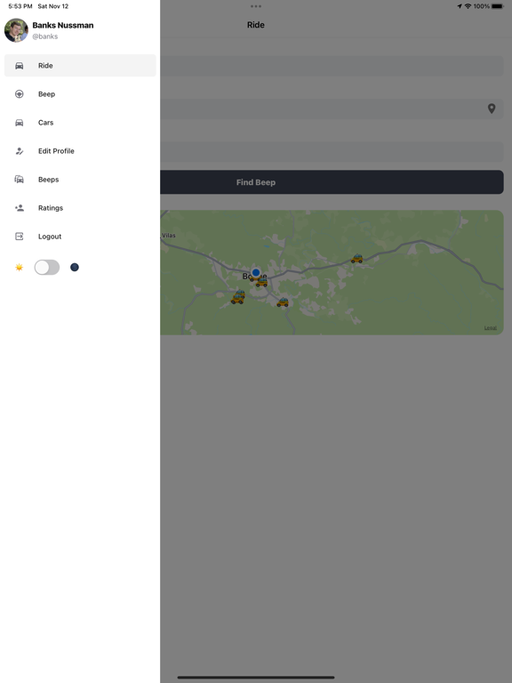Click the car icon beside Ride
The width and height of the screenshot is (512, 683).
click(x=20, y=66)
